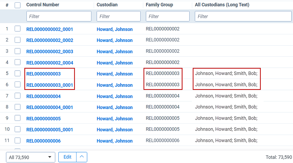Check the box for row REL0000000002_0001
Viewport: 293px width, 163px height.
tap(18, 29)
